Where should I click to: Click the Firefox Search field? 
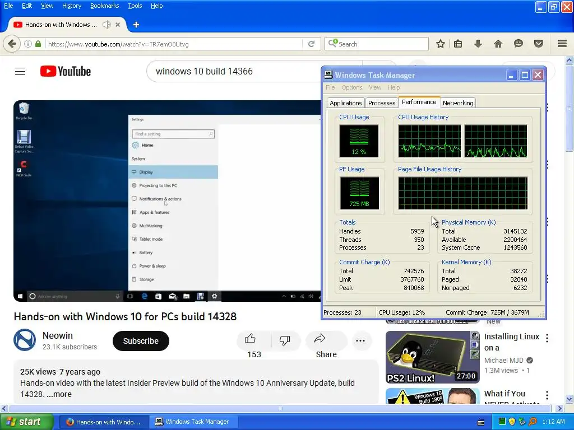click(377, 44)
